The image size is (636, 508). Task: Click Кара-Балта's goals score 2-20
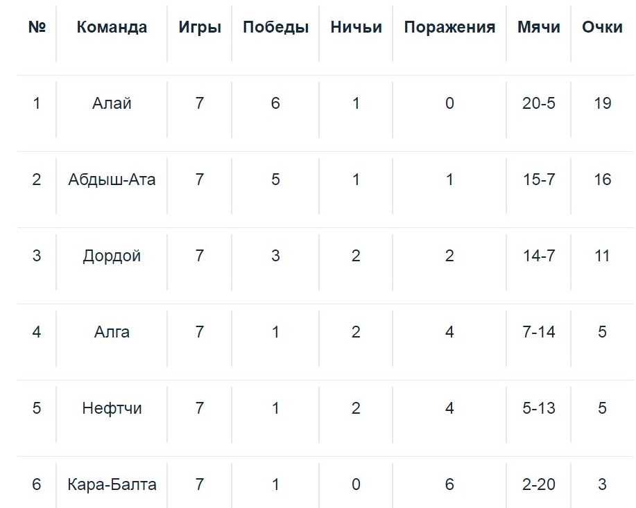tap(539, 484)
